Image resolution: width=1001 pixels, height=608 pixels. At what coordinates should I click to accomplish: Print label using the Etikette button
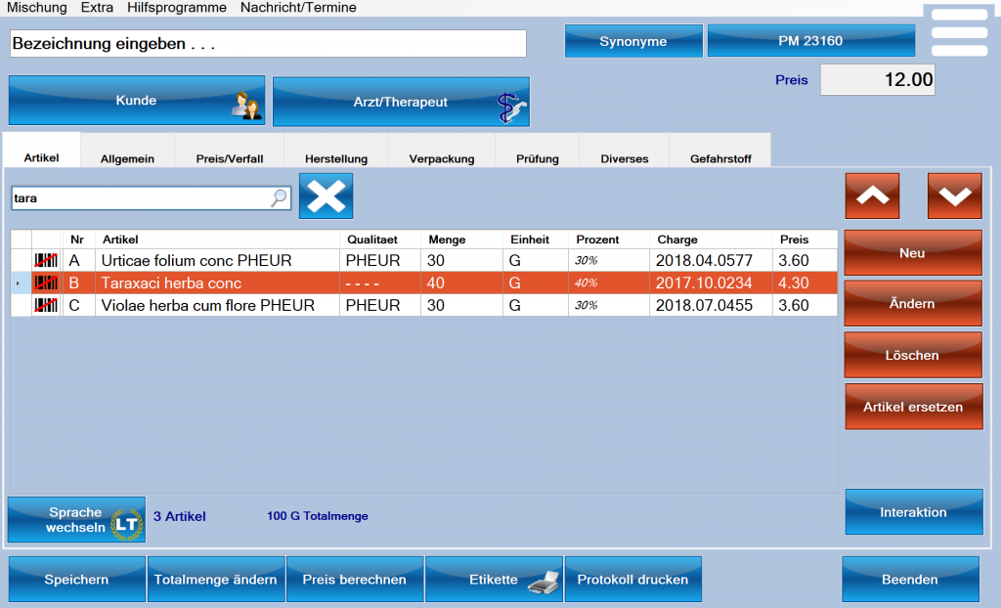[x=494, y=580]
